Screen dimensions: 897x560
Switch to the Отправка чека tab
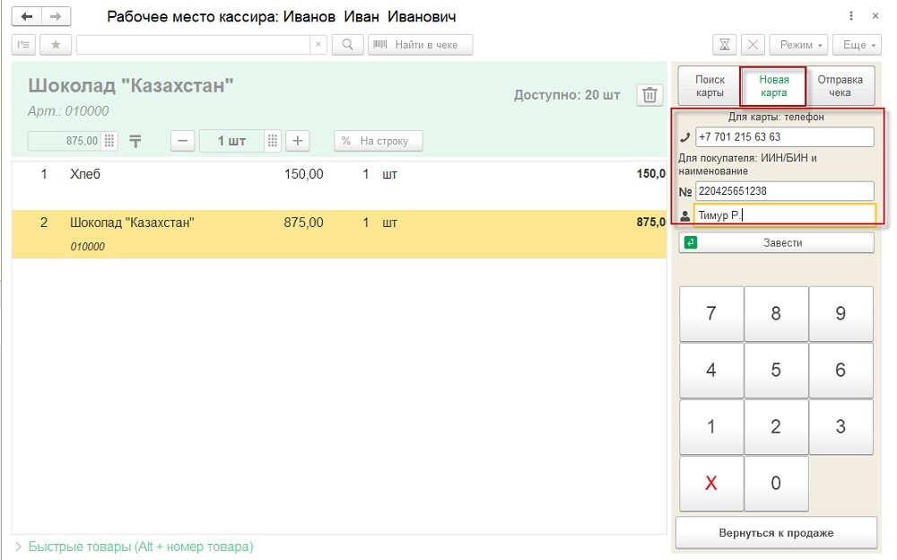[840, 86]
